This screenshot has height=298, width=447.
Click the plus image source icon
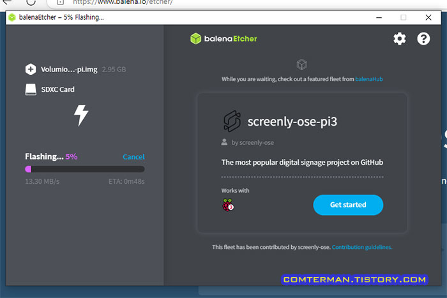tap(31, 69)
